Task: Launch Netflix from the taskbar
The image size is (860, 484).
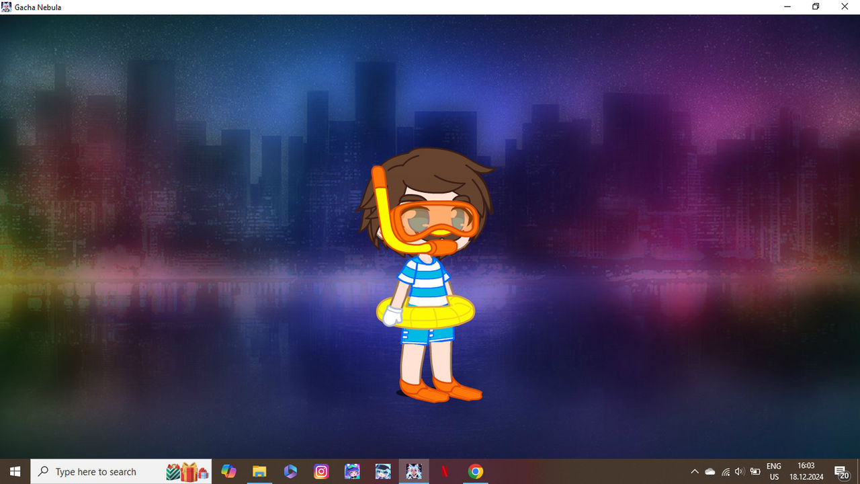Action: pos(445,471)
